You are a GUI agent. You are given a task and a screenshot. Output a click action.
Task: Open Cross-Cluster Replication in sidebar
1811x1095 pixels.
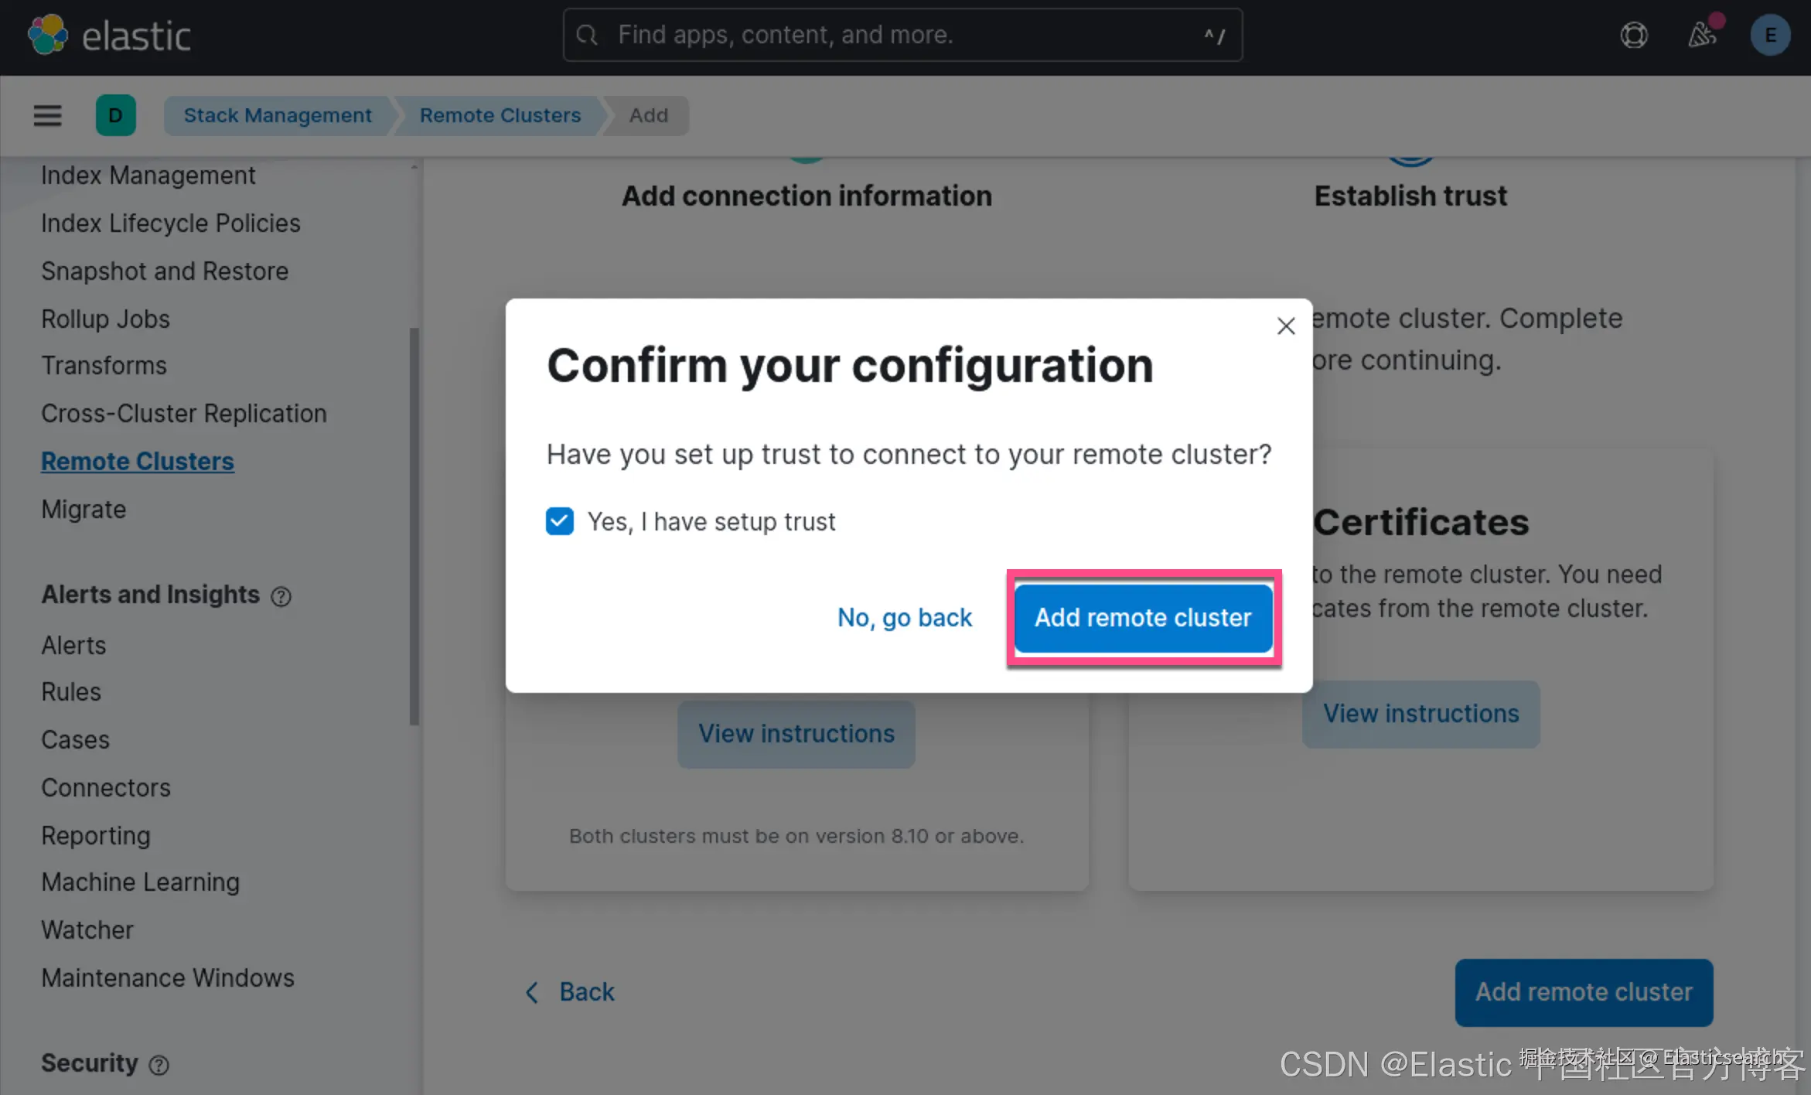coord(183,414)
